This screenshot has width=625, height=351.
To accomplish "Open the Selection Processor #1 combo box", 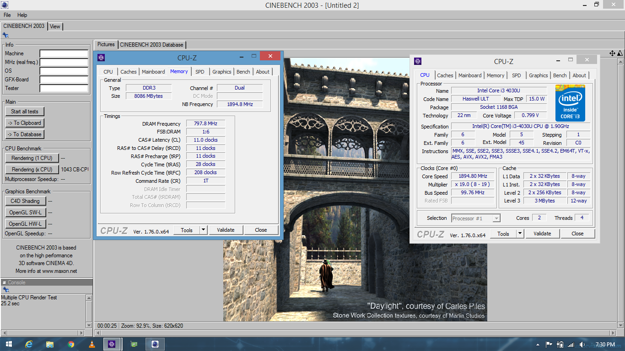I will tap(476, 218).
